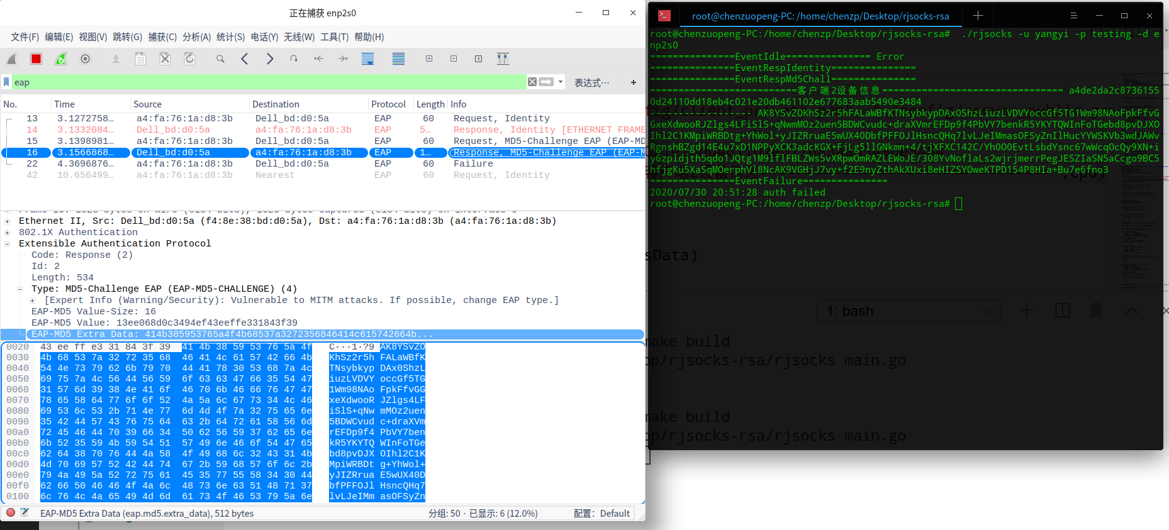Sort packets by Destination column
Viewport: 1169px width, 530px height.
[309, 104]
